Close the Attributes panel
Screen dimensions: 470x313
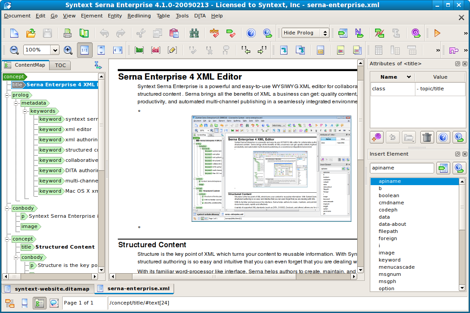tap(465, 64)
